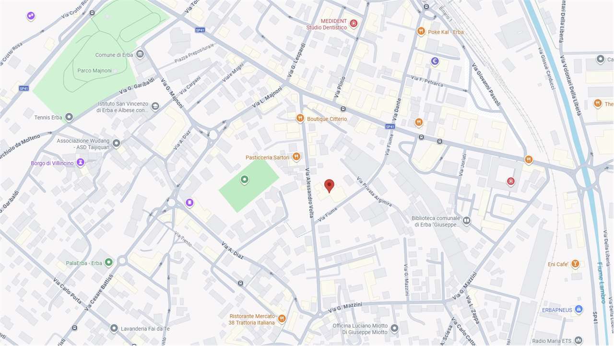Click the Borgo di Villincino purple marker
Image resolution: width=614 pixels, height=346 pixels.
coord(81,163)
